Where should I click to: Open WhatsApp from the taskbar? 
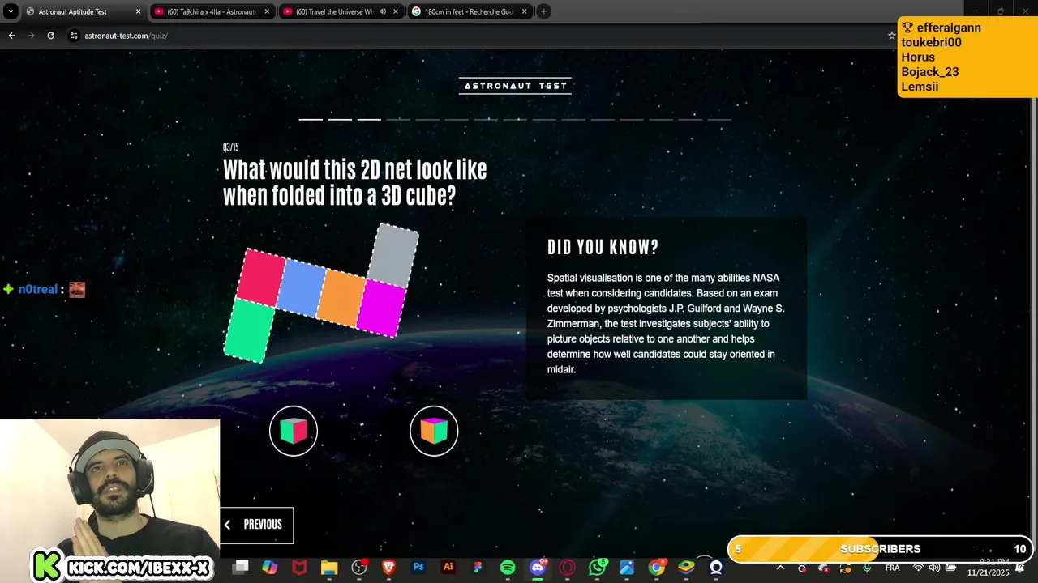coord(598,568)
